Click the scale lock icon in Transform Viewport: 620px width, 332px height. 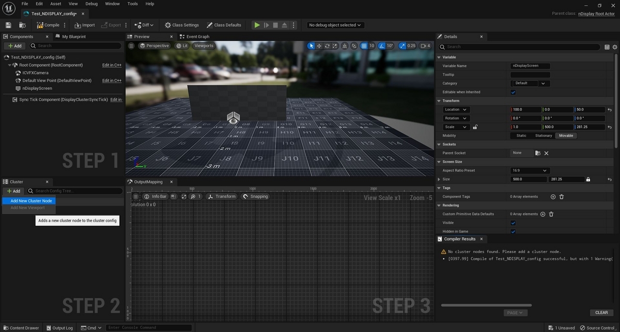[x=475, y=127]
